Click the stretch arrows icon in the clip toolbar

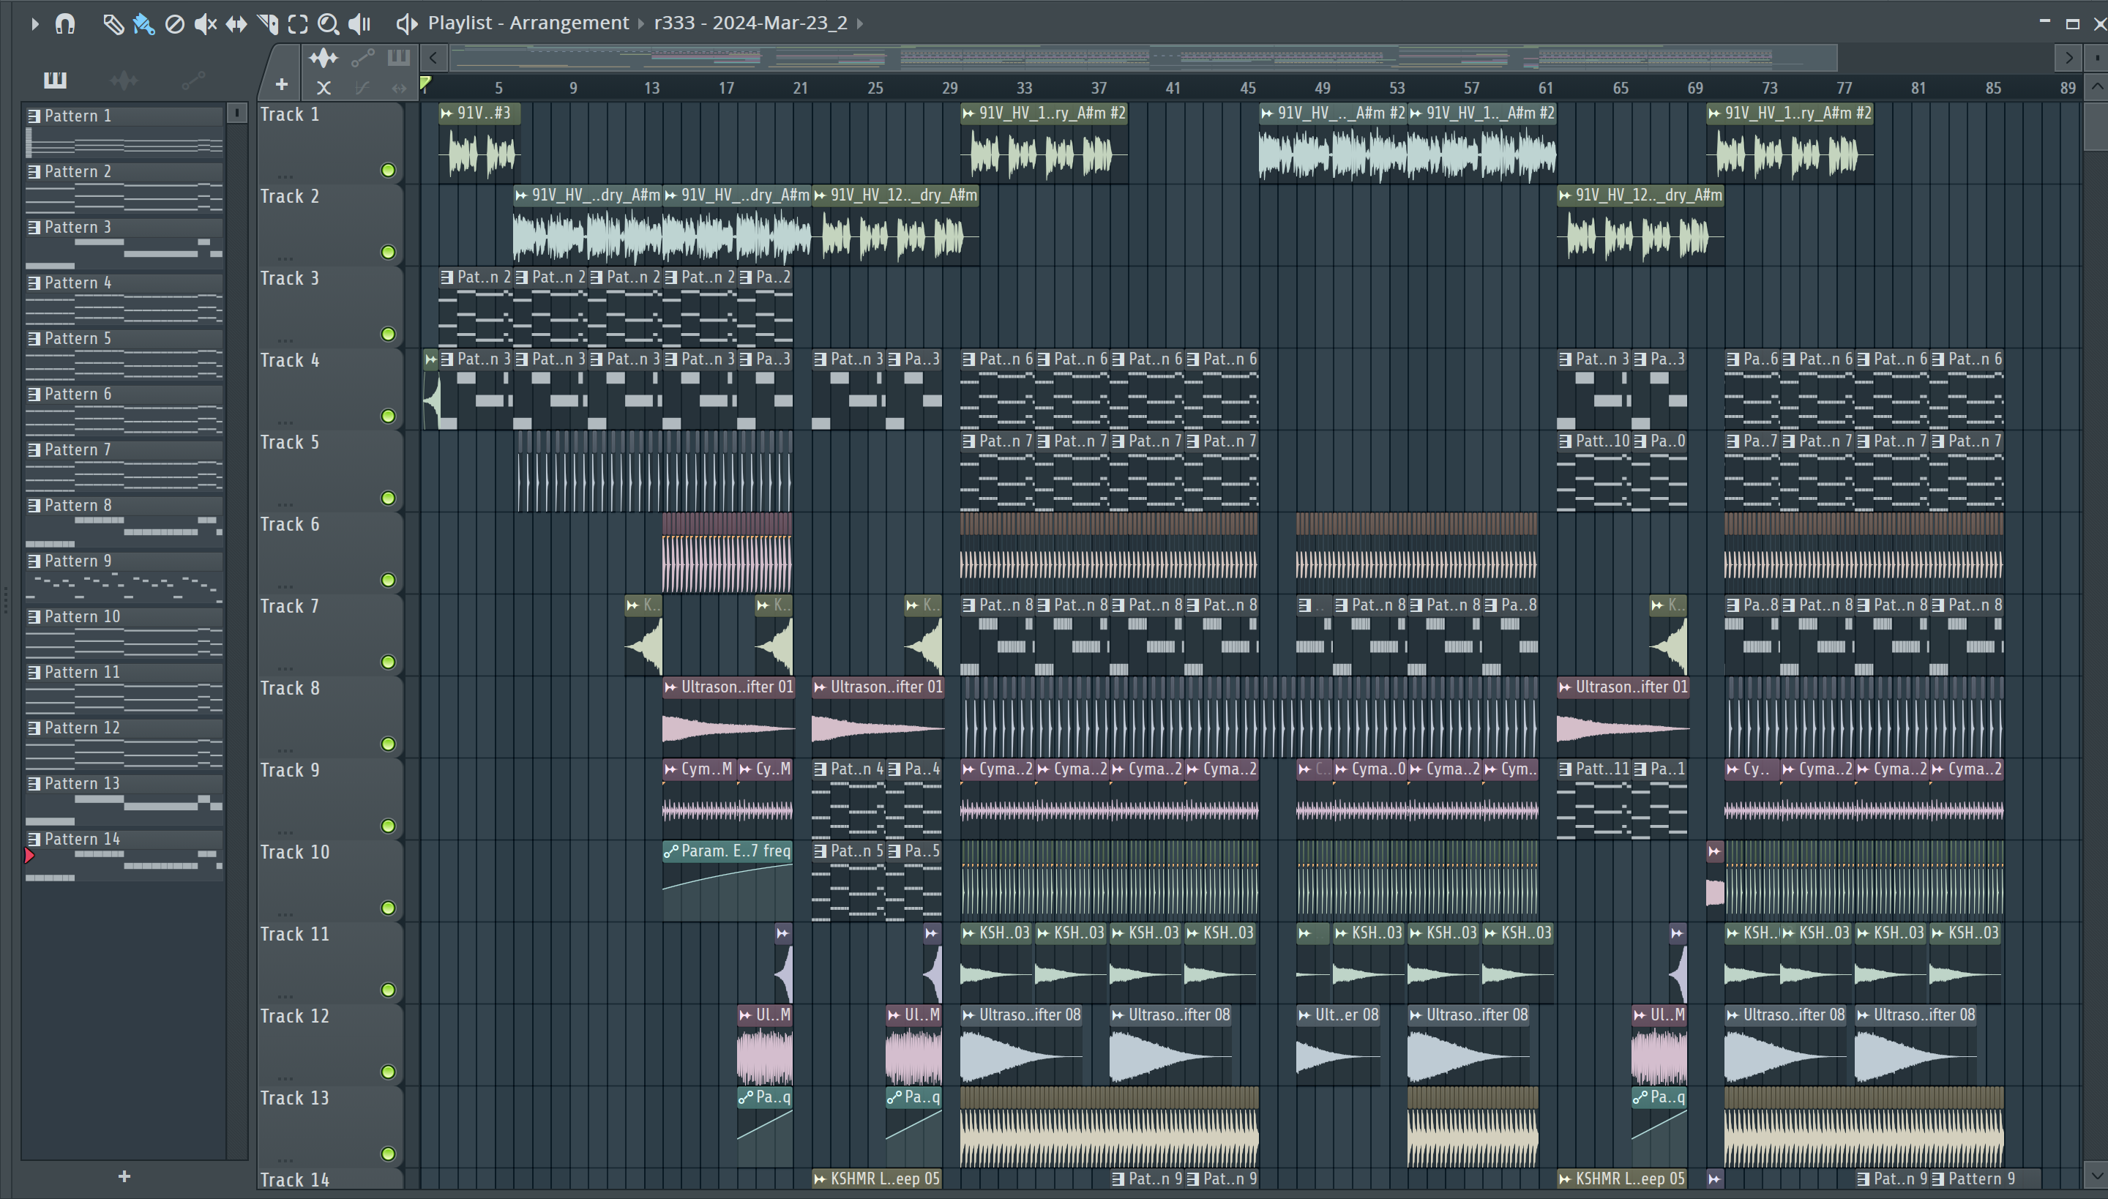click(x=400, y=87)
